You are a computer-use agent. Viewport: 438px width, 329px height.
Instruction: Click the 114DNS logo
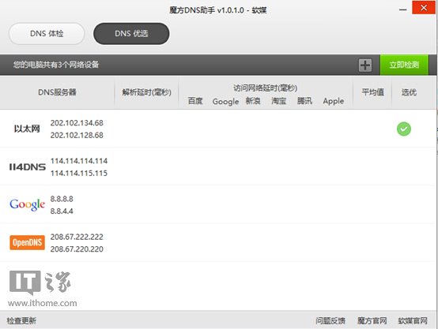[28, 167]
